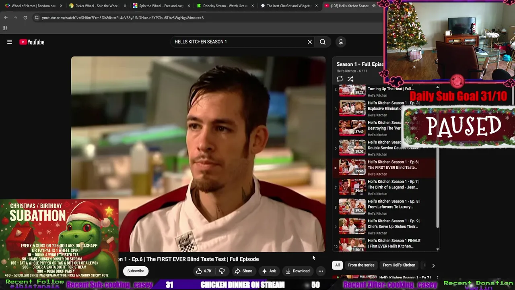Viewport: 515px width, 290px height.
Task: Click the video player to pause
Action: 198,154
